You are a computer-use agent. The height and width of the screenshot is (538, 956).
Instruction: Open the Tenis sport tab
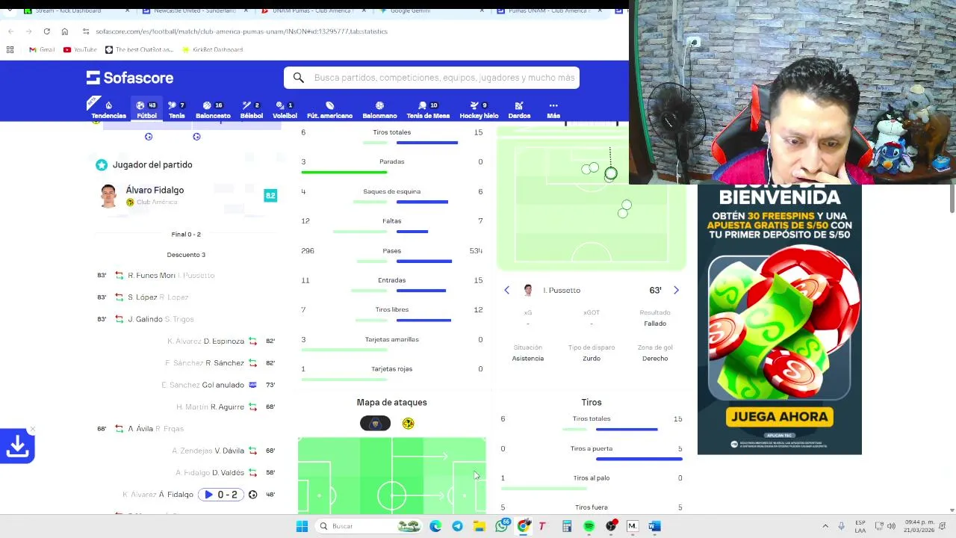(x=176, y=110)
